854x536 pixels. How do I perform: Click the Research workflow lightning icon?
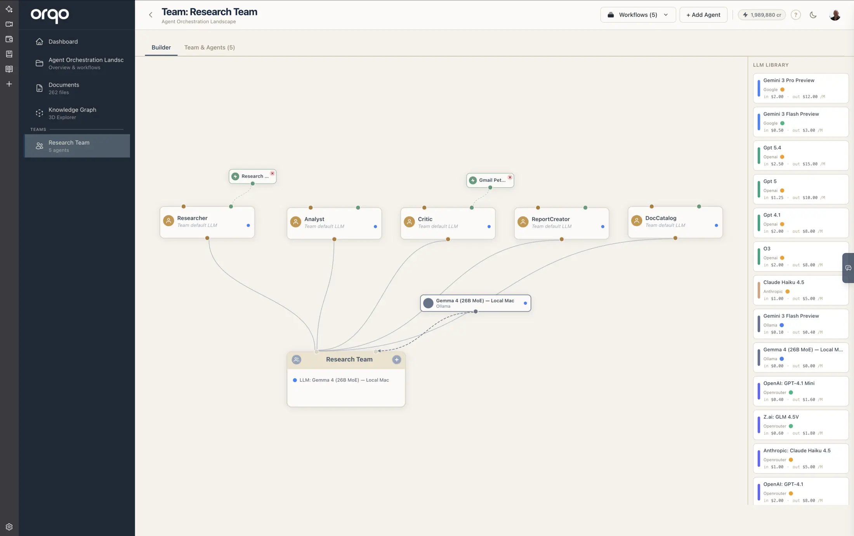click(235, 176)
